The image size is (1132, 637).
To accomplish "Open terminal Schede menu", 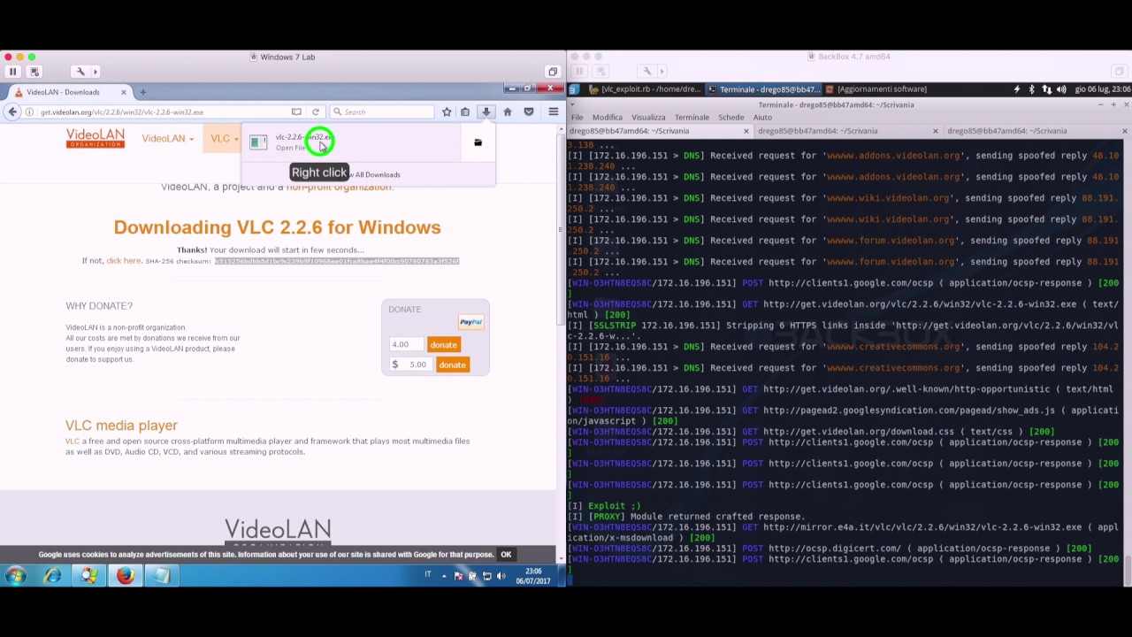I will point(730,118).
